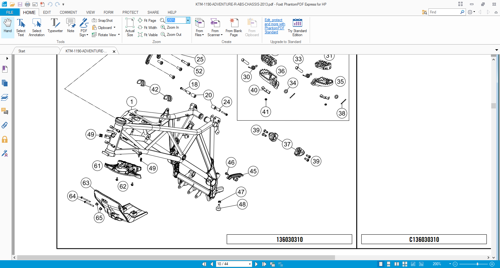Image resolution: width=500 pixels, height=268 pixels.
Task: Toggle single page view mode
Action: coord(381,264)
